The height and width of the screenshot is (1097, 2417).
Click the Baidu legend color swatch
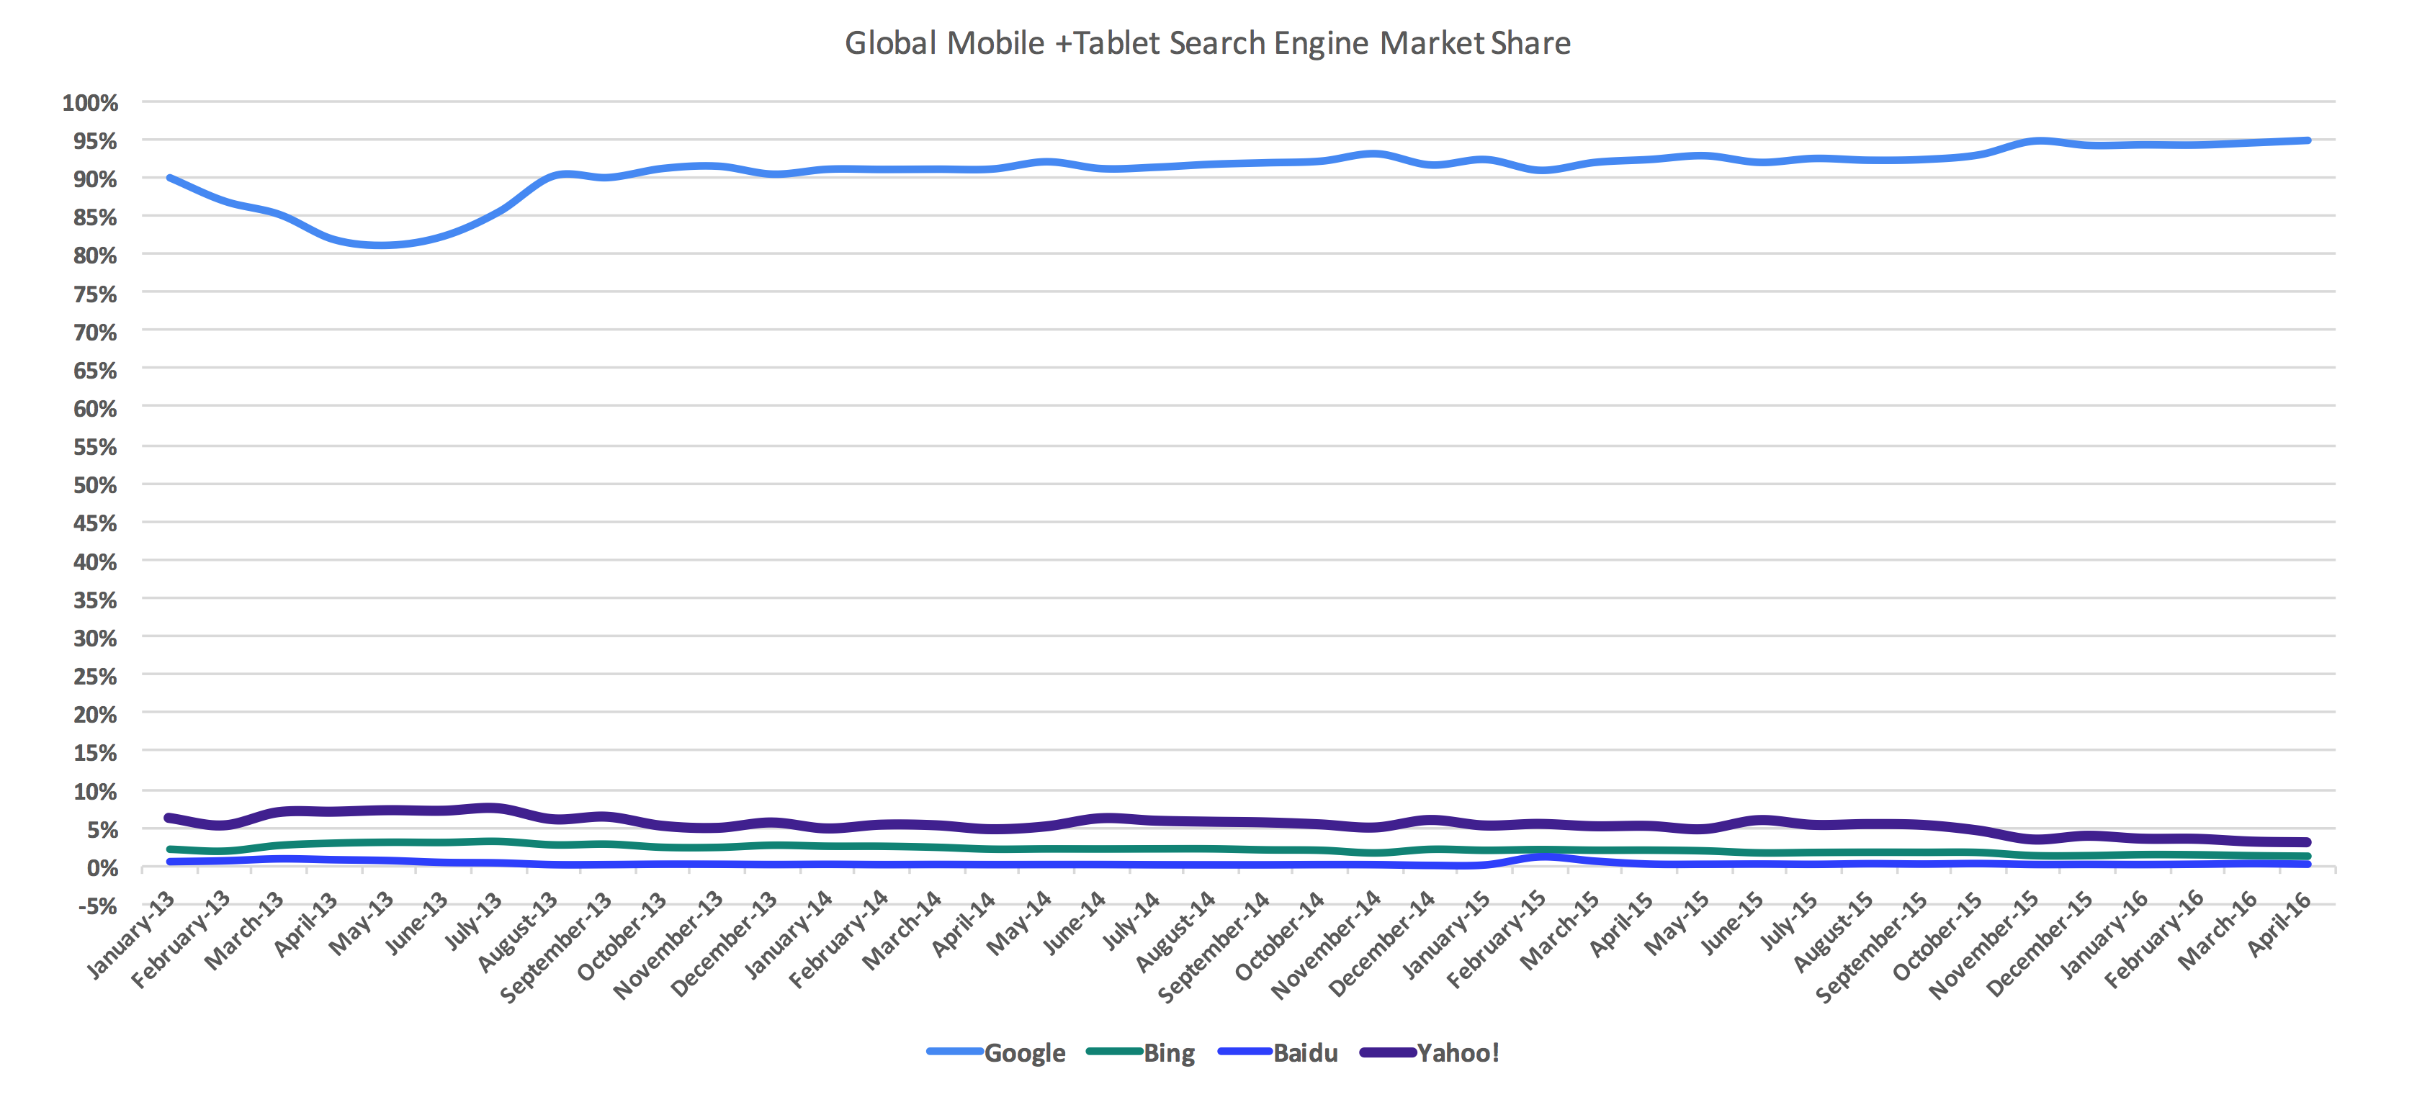click(1245, 1051)
